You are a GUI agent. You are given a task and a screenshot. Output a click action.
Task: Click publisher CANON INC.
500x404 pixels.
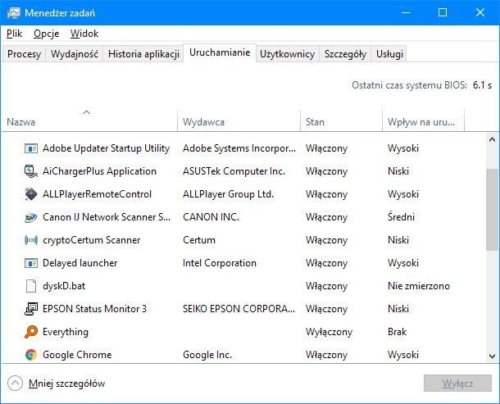[211, 217]
